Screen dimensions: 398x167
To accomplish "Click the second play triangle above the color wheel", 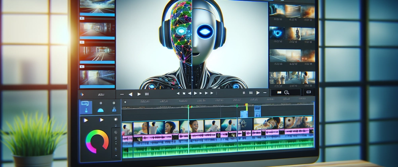I will 101,120.
